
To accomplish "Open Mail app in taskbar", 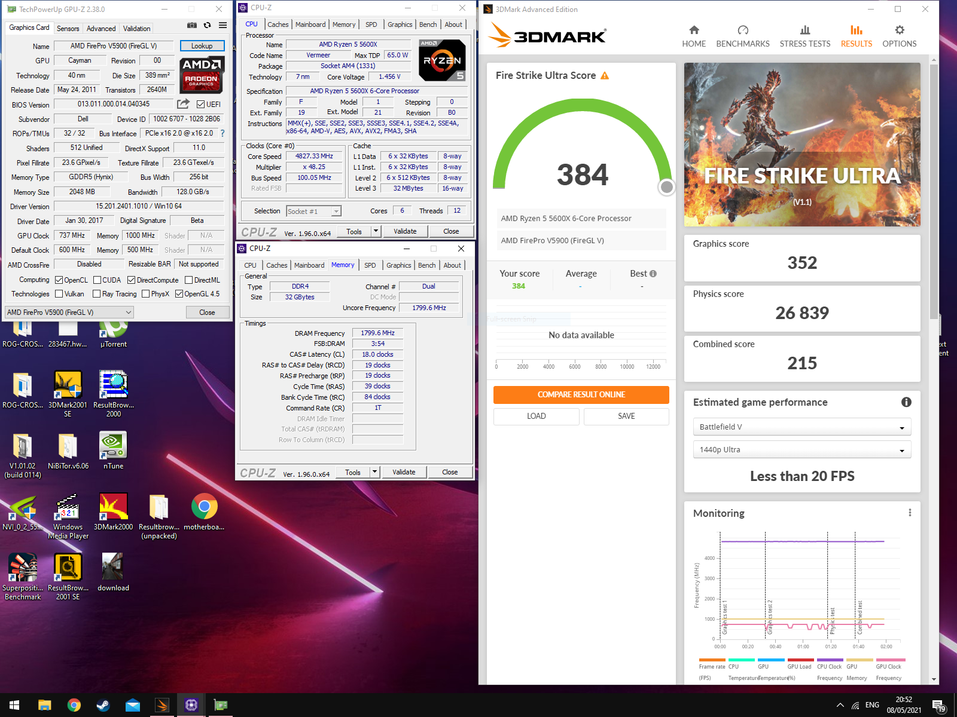I will click(x=132, y=705).
